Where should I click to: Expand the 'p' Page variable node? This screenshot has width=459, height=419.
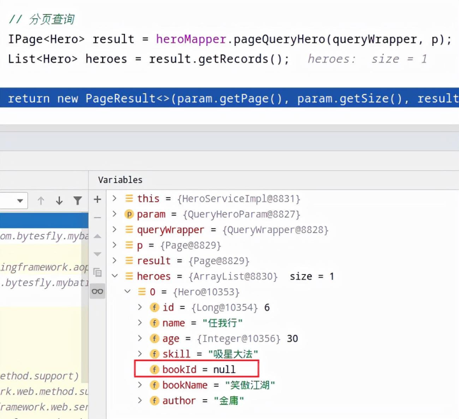(x=115, y=245)
